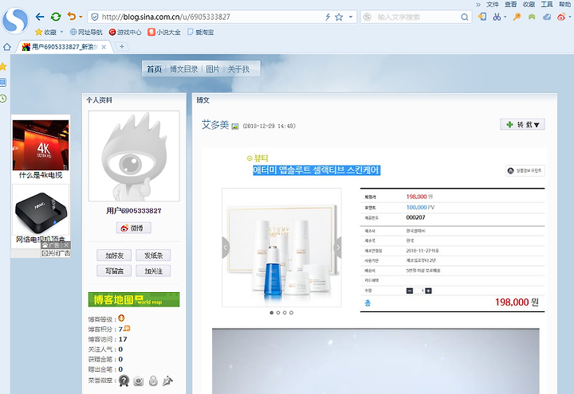Click the sidebar favorites star icon
574x394 pixels.
[x=3, y=67]
